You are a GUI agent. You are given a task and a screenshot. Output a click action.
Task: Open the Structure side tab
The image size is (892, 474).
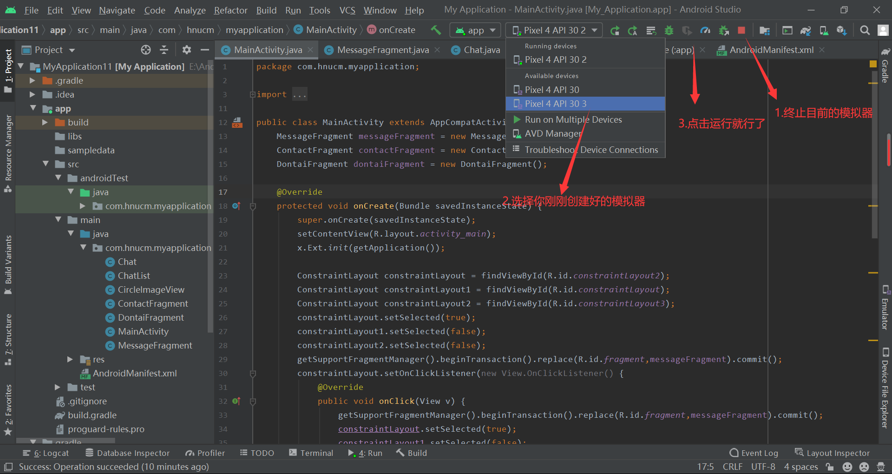pyautogui.click(x=8, y=339)
